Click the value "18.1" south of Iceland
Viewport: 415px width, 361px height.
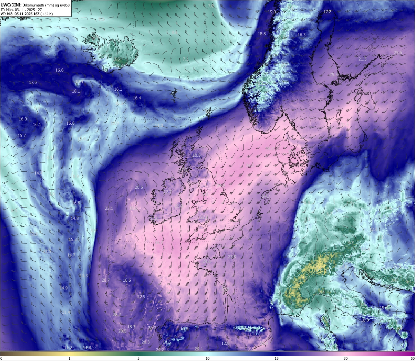coord(76,91)
